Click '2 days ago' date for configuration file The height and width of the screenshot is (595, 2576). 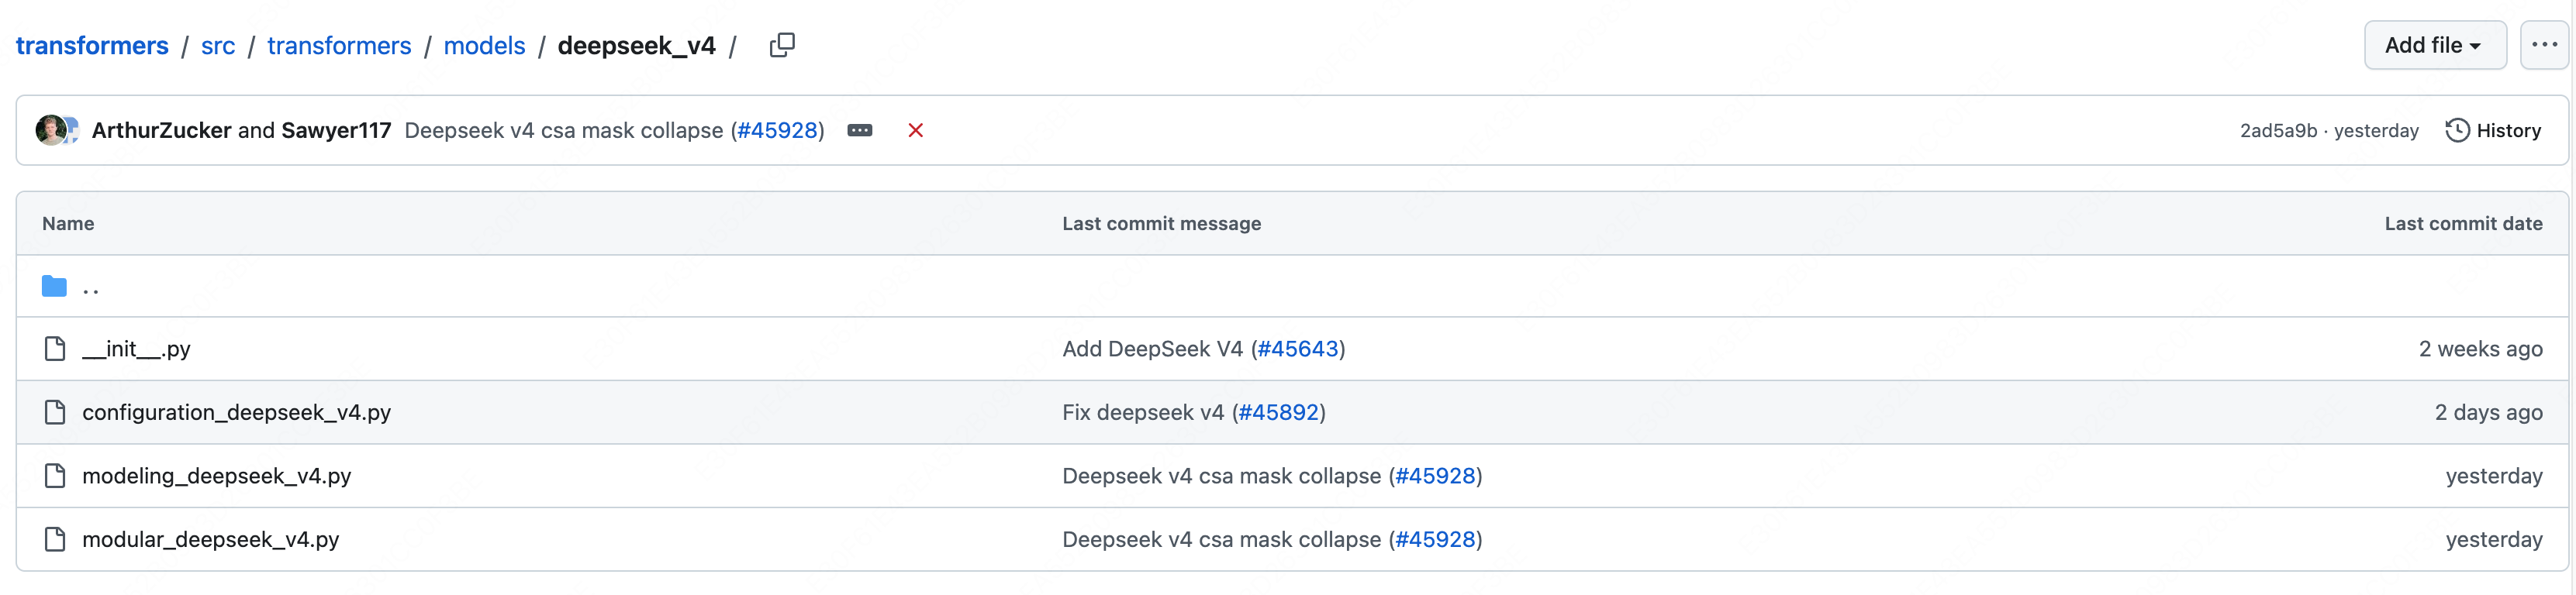coord(2488,412)
